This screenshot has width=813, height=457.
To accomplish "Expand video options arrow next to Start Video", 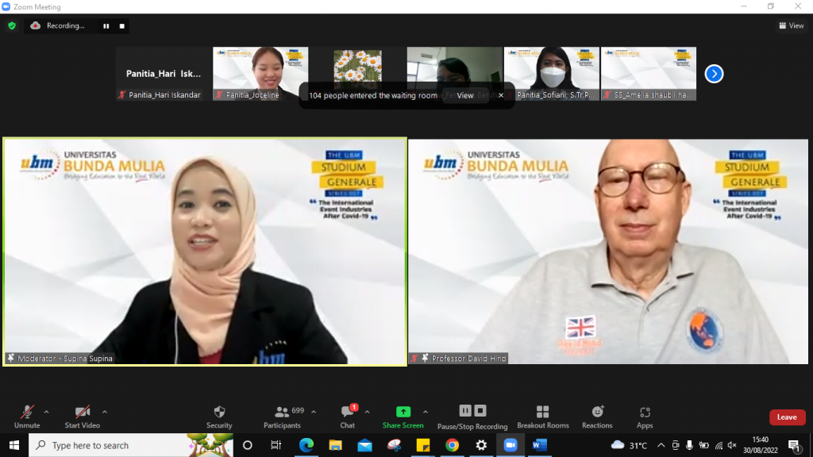I will point(105,412).
